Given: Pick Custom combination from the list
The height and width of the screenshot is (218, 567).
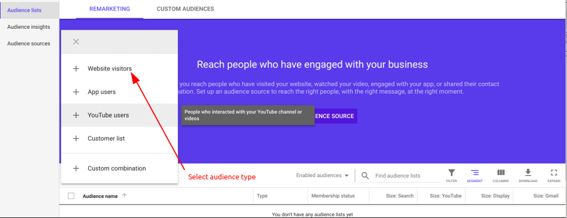Looking at the screenshot, I should click(120, 168).
